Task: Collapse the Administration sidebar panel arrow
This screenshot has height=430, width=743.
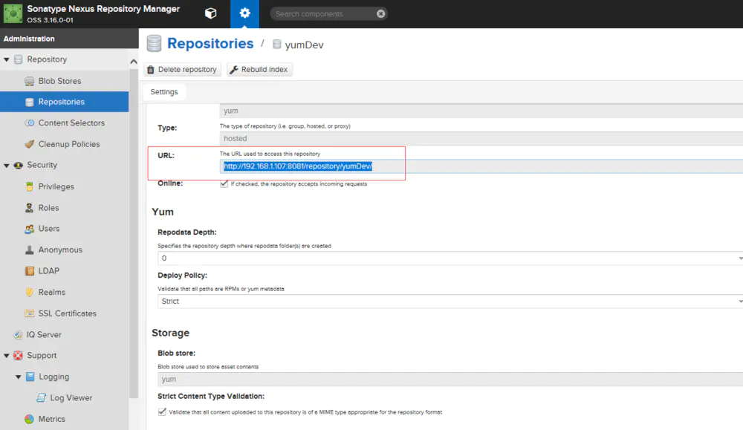Action: click(x=134, y=62)
